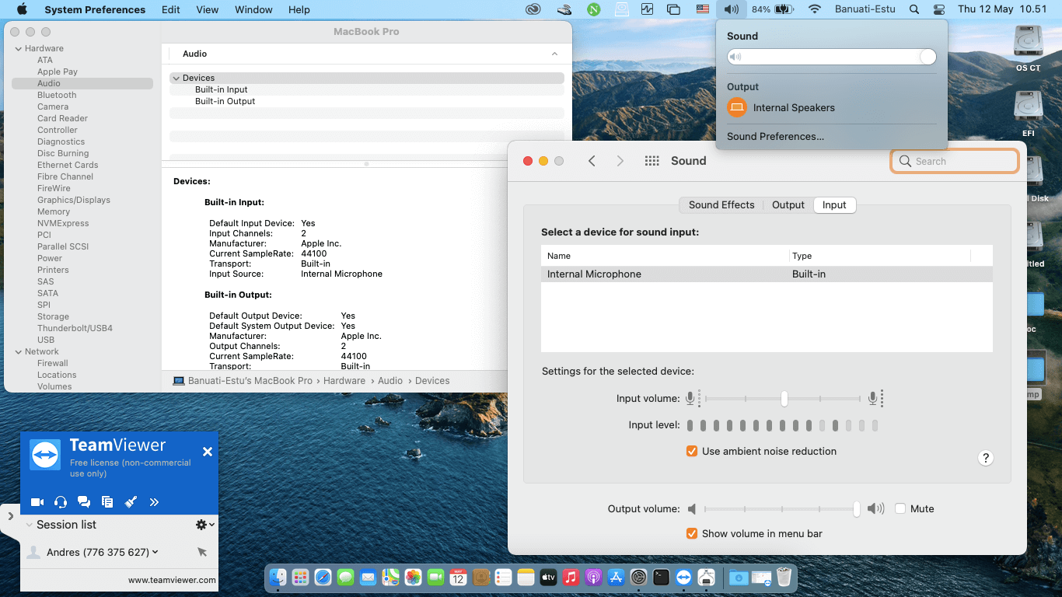1062x597 pixels.
Task: Uncheck Show volume in menu bar
Action: (692, 533)
